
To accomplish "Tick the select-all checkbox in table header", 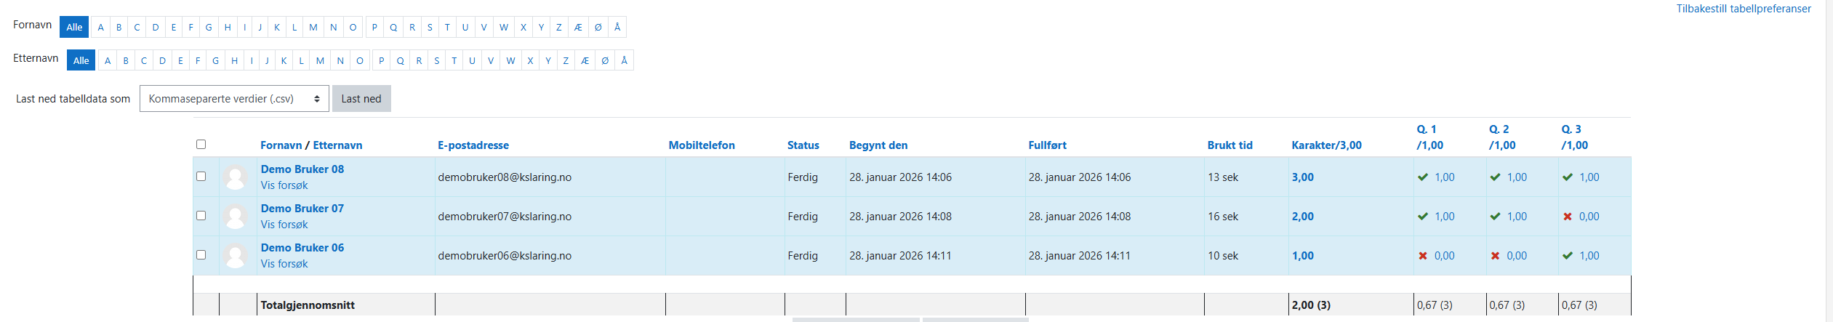I will pyautogui.click(x=201, y=145).
